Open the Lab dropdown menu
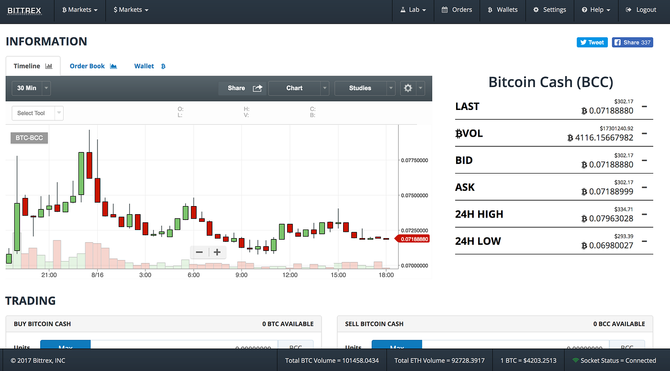 pos(413,10)
